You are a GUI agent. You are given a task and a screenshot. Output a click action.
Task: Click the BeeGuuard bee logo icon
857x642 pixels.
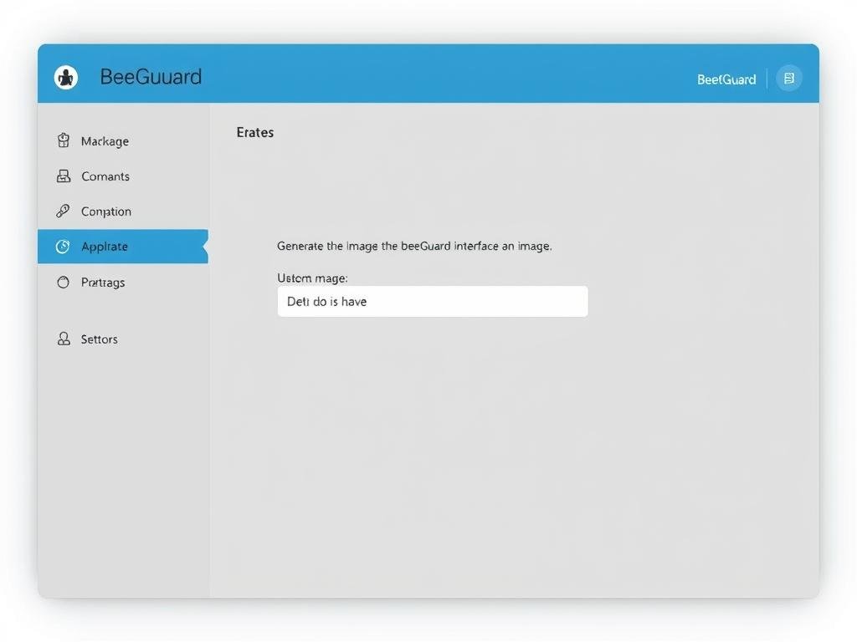[x=66, y=78]
